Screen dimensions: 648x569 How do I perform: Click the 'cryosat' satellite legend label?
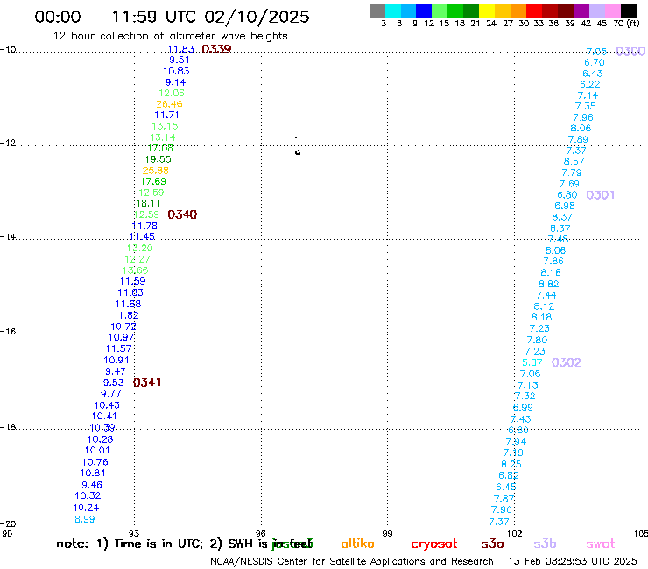(434, 544)
